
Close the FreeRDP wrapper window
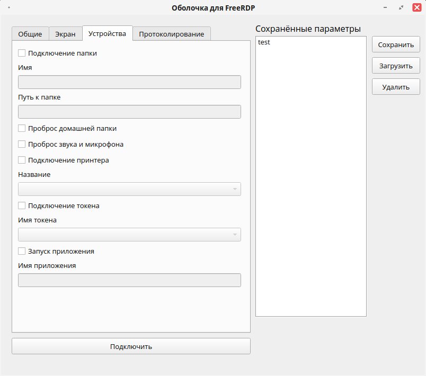pos(417,7)
